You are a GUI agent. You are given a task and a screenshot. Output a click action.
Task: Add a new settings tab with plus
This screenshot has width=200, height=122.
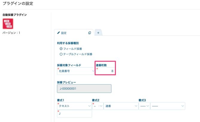(x=98, y=33)
